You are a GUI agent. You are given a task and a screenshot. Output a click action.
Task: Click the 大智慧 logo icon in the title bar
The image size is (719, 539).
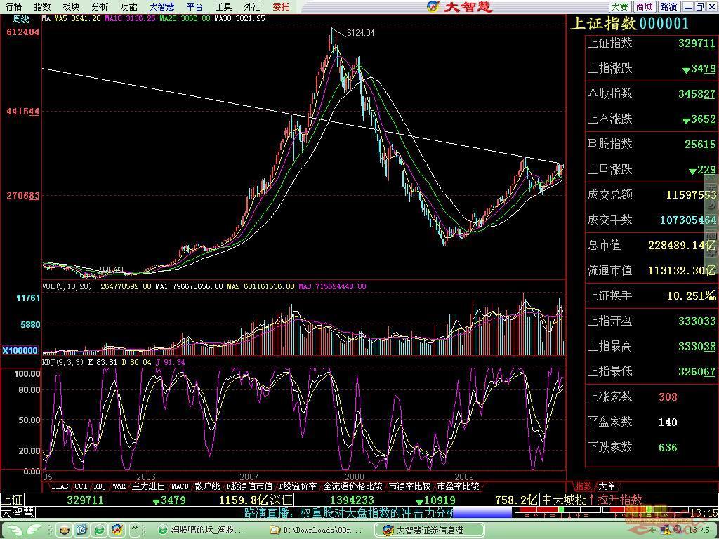tap(433, 6)
